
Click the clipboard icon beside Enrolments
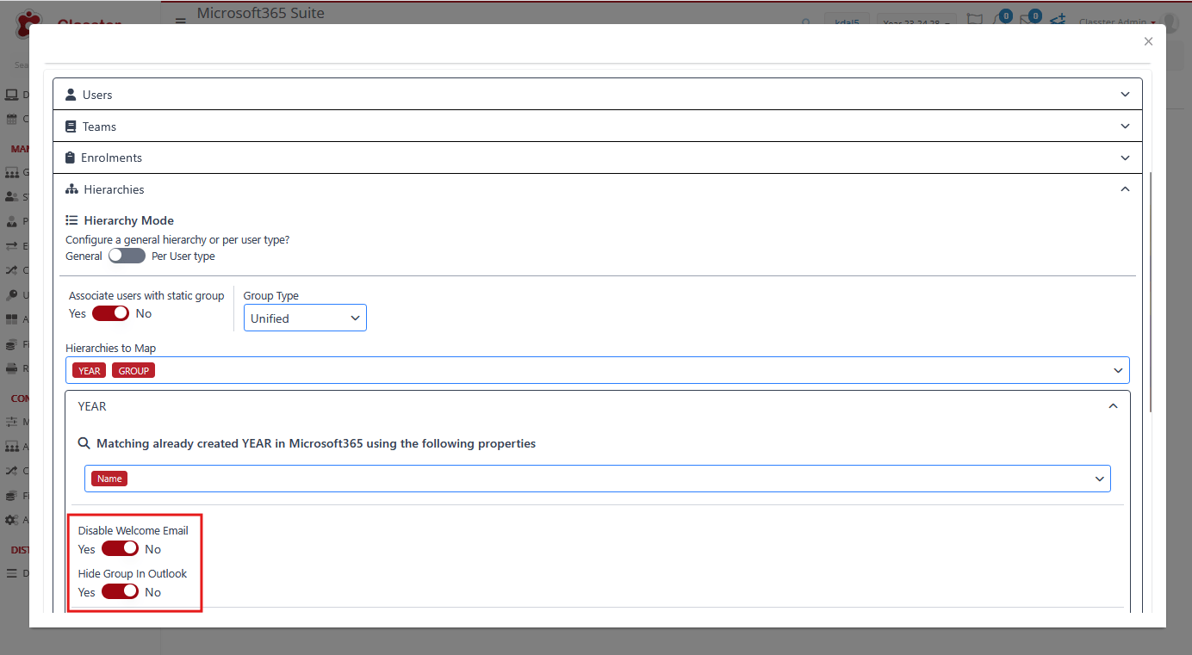click(x=71, y=158)
